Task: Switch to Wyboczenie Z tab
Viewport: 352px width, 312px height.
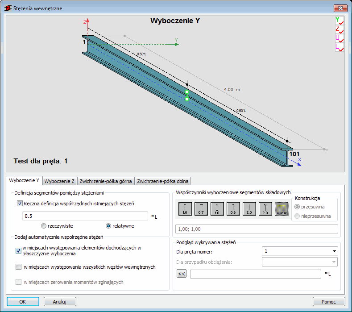Action: pos(59,181)
